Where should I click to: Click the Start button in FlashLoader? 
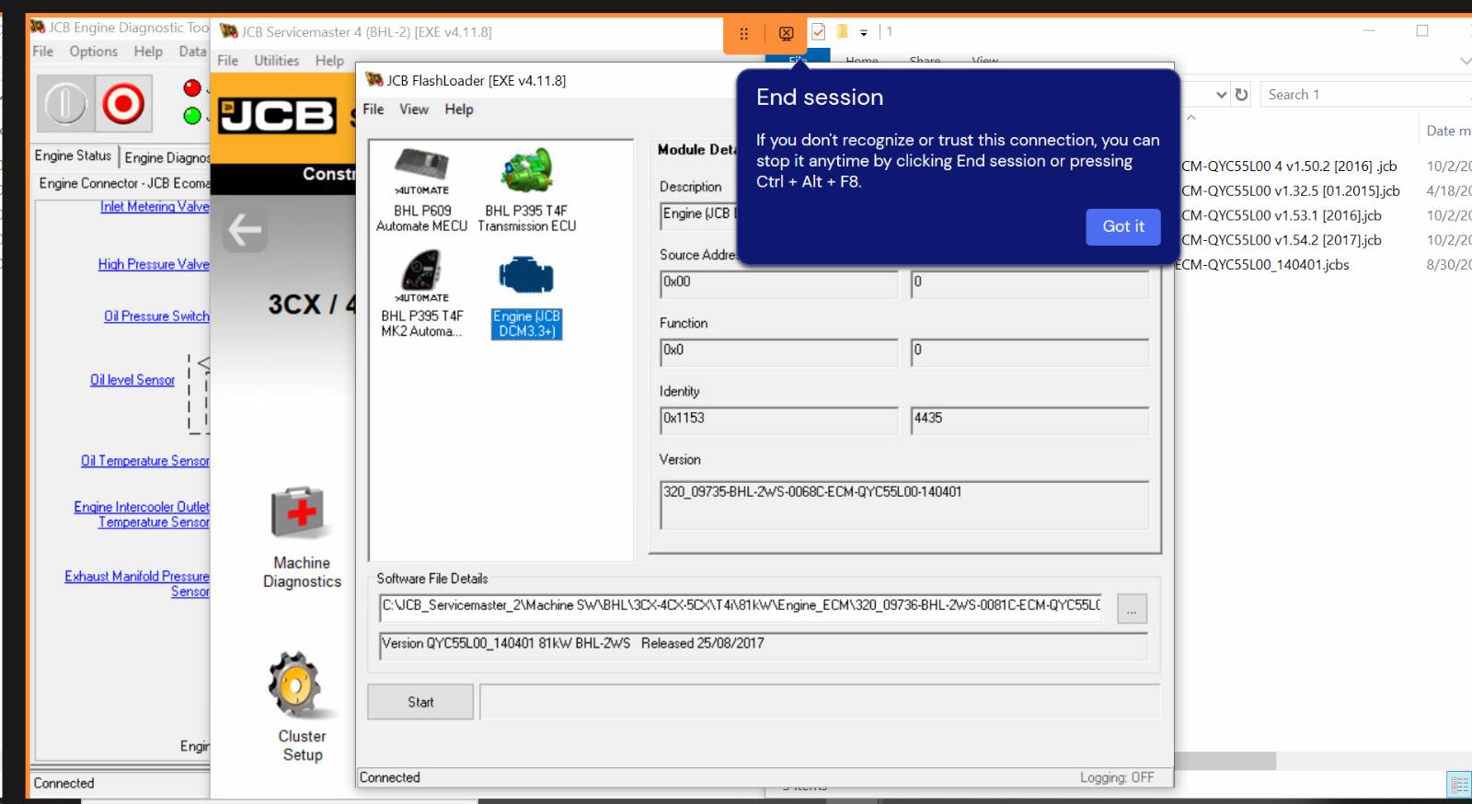420,702
